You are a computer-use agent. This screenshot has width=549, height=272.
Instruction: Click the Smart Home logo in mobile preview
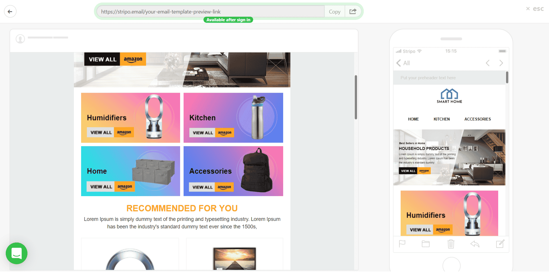(x=449, y=96)
